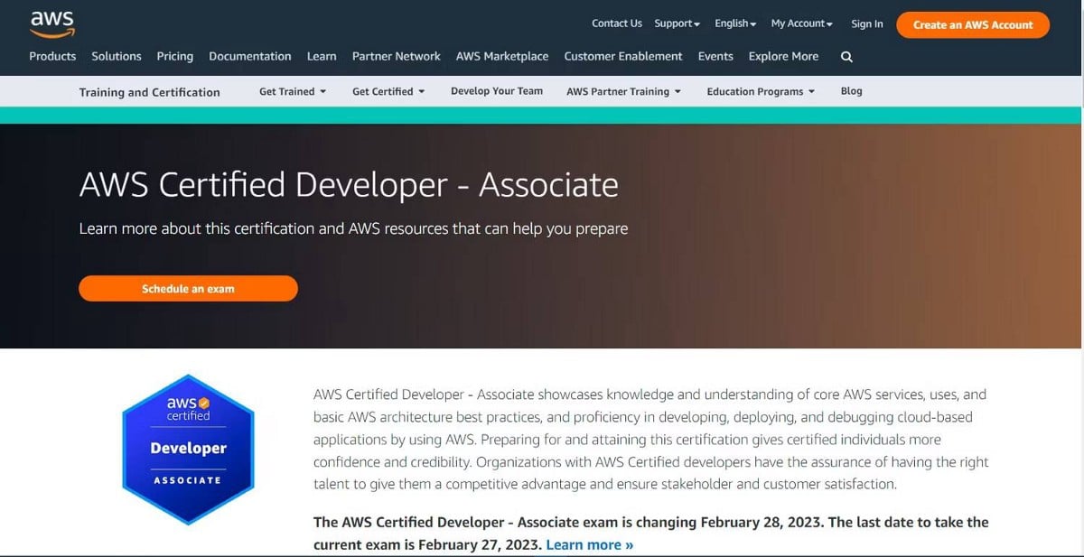Click the AWS Certified Developer Associate badge
Screen dimensions: 1084x557
(188, 449)
